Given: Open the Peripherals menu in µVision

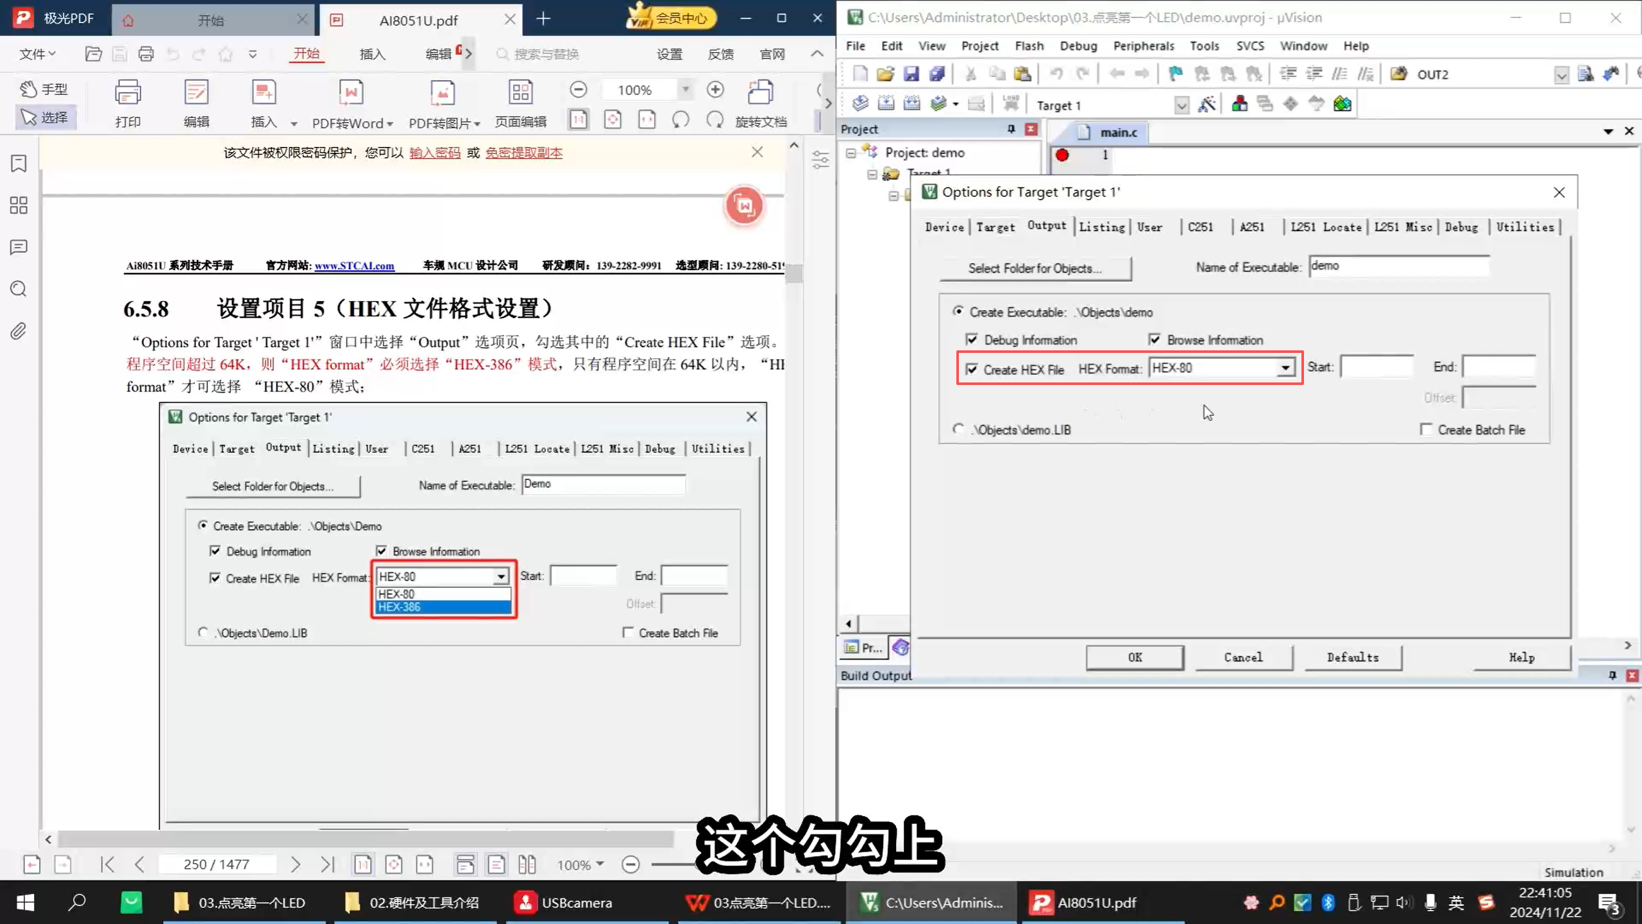Looking at the screenshot, I should pyautogui.click(x=1144, y=46).
